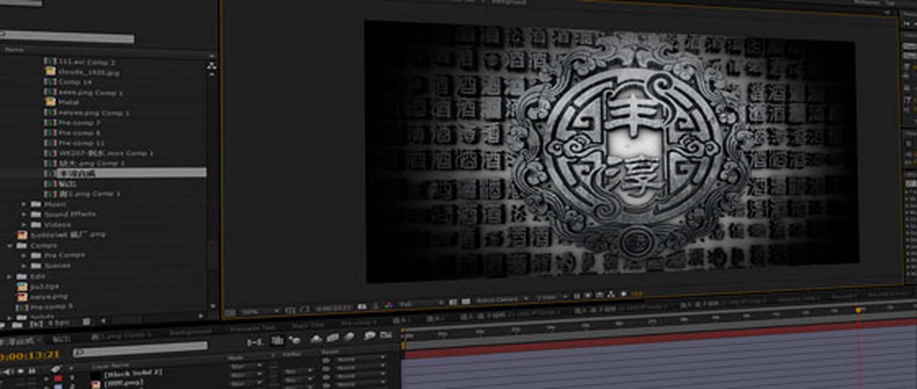Image resolution: width=917 pixels, height=389 pixels.
Task: Switch to the Background timeline tab
Action: click(190, 332)
